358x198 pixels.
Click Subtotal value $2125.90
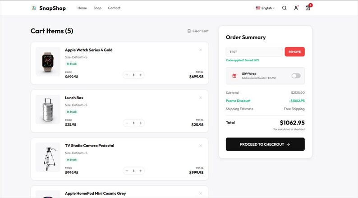coord(298,93)
